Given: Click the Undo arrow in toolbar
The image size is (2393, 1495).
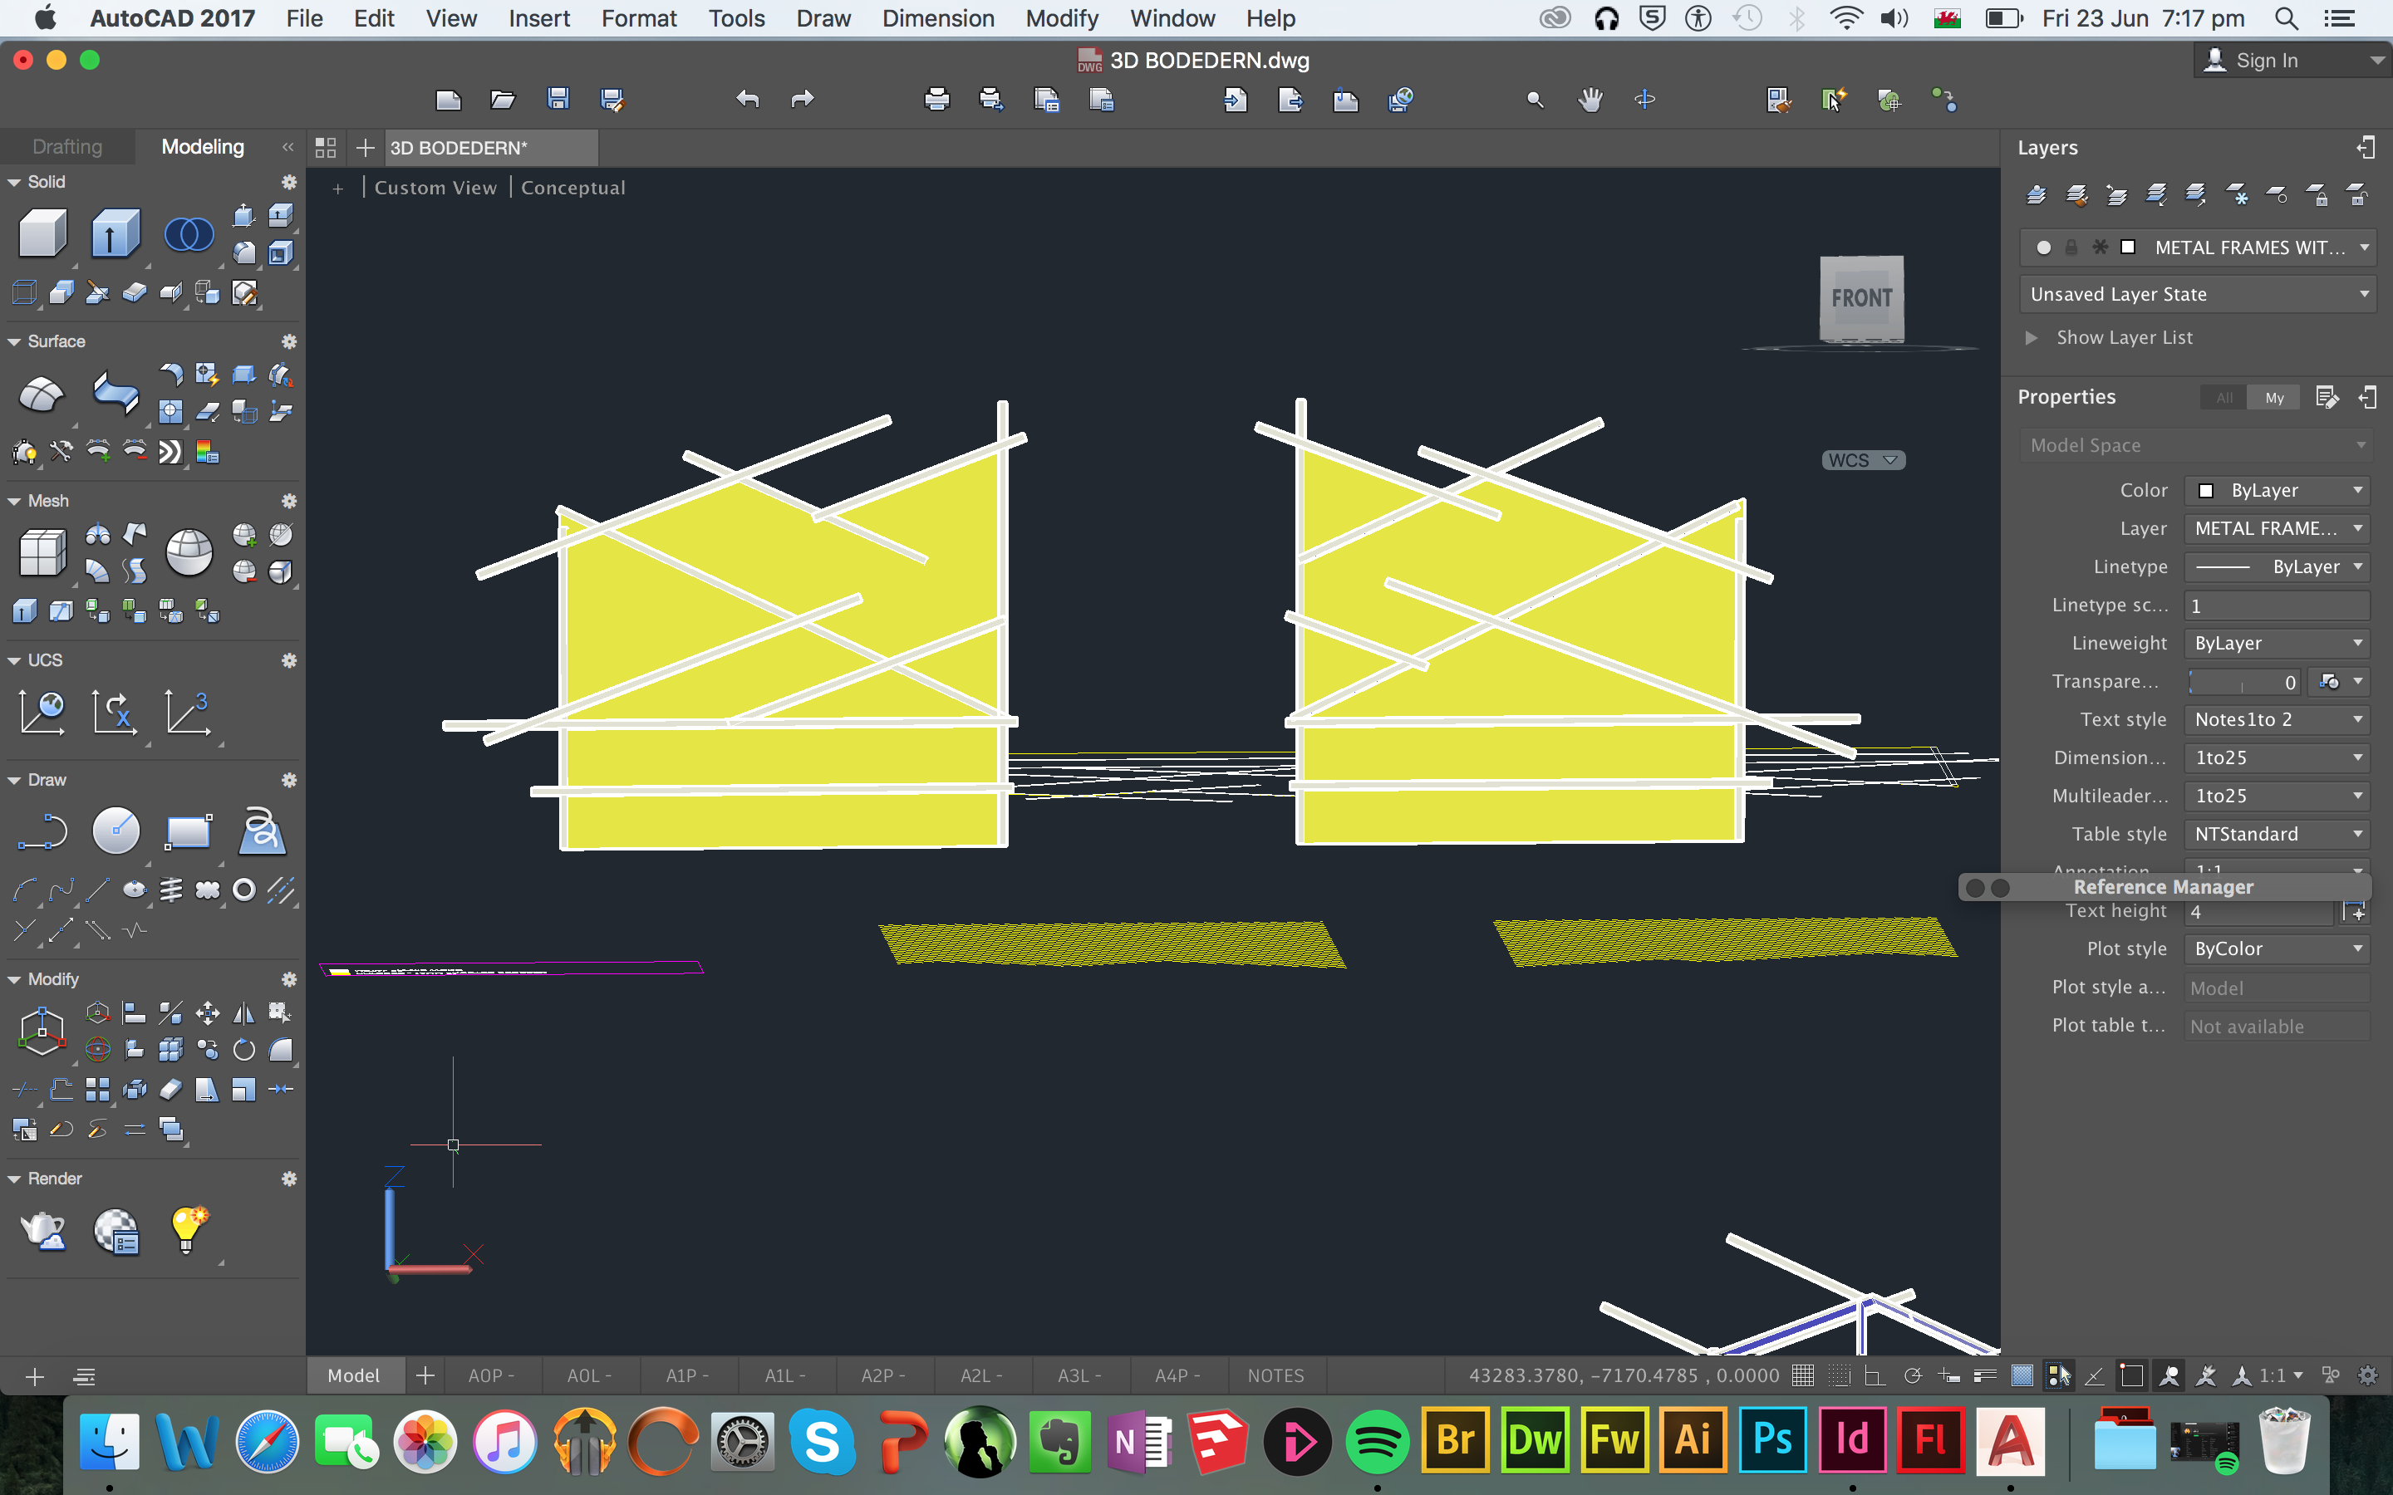Looking at the screenshot, I should (x=748, y=100).
